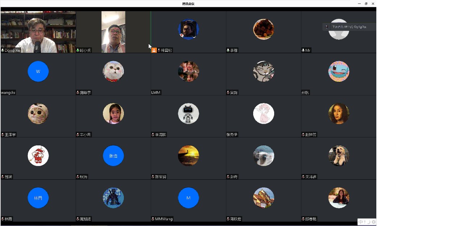460x226 pixels.
Task: Click the muted mic icon beside 林雨
Action: [3, 219]
